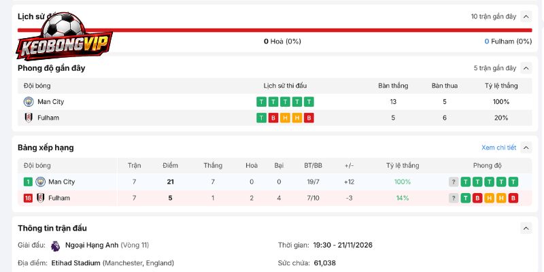Click Fulham's -3 goal difference

tap(349, 198)
